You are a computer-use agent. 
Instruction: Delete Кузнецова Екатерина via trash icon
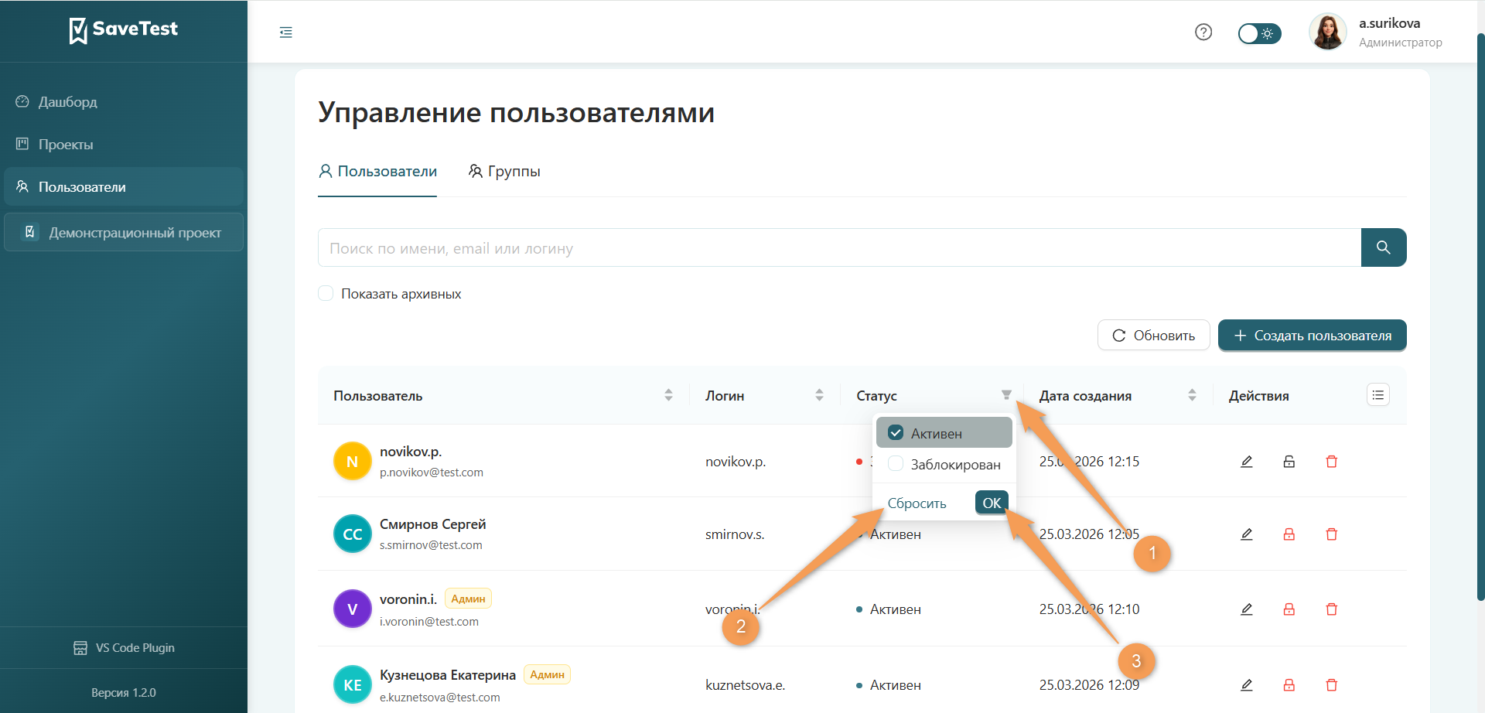coord(1332,684)
